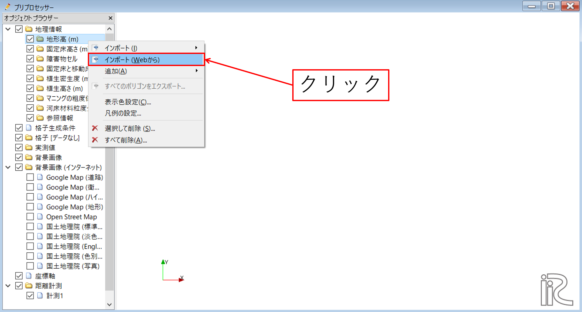582x312 pixels.
Task: Click the red X icon beside 選択して削除
Action: (95, 128)
